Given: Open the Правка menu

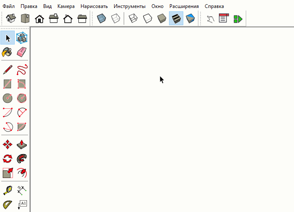Looking at the screenshot, I should [29, 6].
